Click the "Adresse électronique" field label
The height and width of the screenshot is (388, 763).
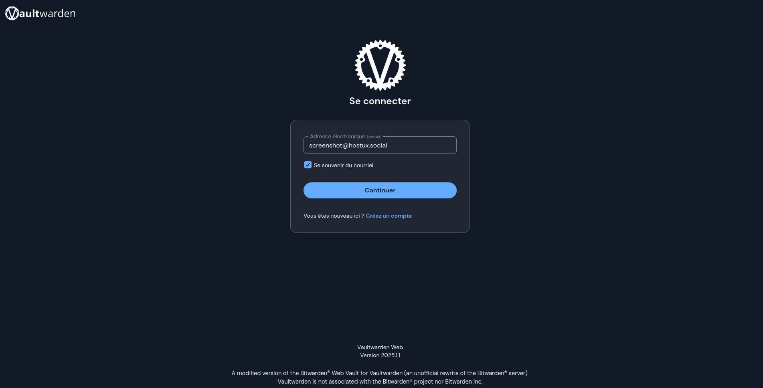pyautogui.click(x=338, y=136)
